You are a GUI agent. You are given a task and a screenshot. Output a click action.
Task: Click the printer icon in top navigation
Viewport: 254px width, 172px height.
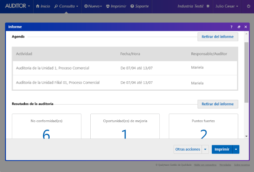coord(108,6)
